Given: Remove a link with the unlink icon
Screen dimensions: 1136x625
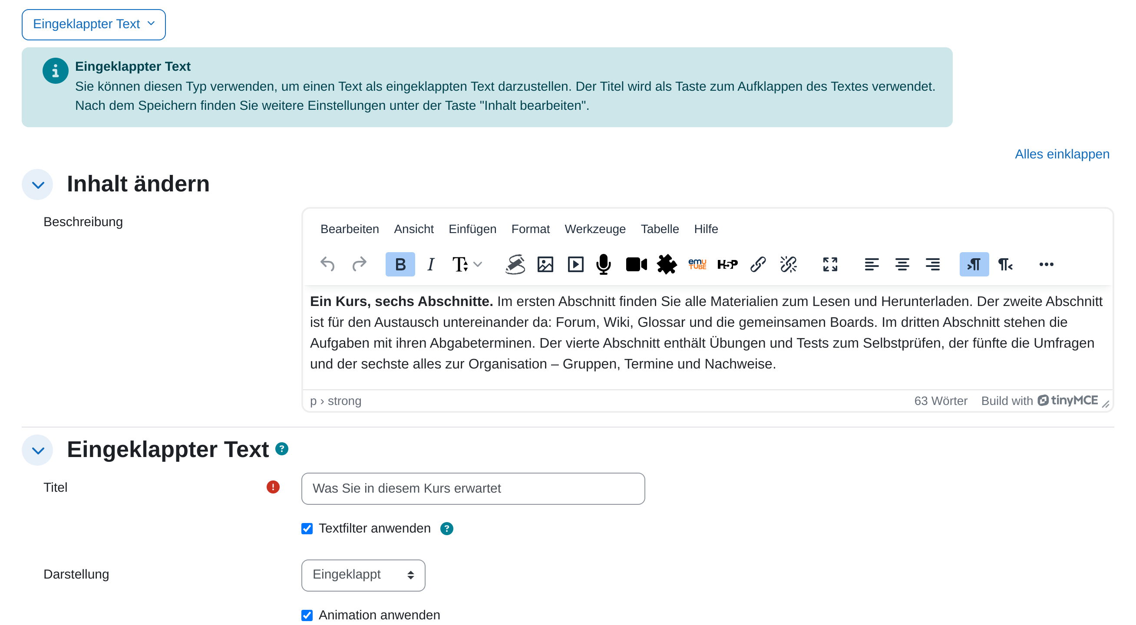Looking at the screenshot, I should point(788,264).
